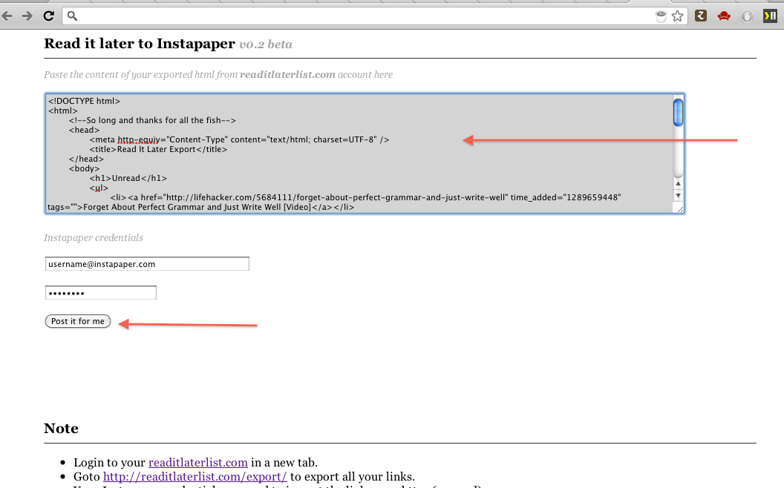Go forward to the next page
The height and width of the screenshot is (488, 784).
click(x=27, y=16)
